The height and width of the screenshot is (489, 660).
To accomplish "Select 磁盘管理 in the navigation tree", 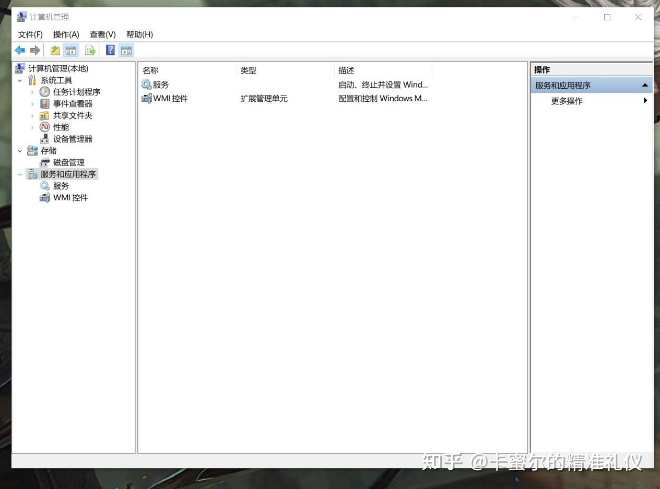I will pos(69,162).
